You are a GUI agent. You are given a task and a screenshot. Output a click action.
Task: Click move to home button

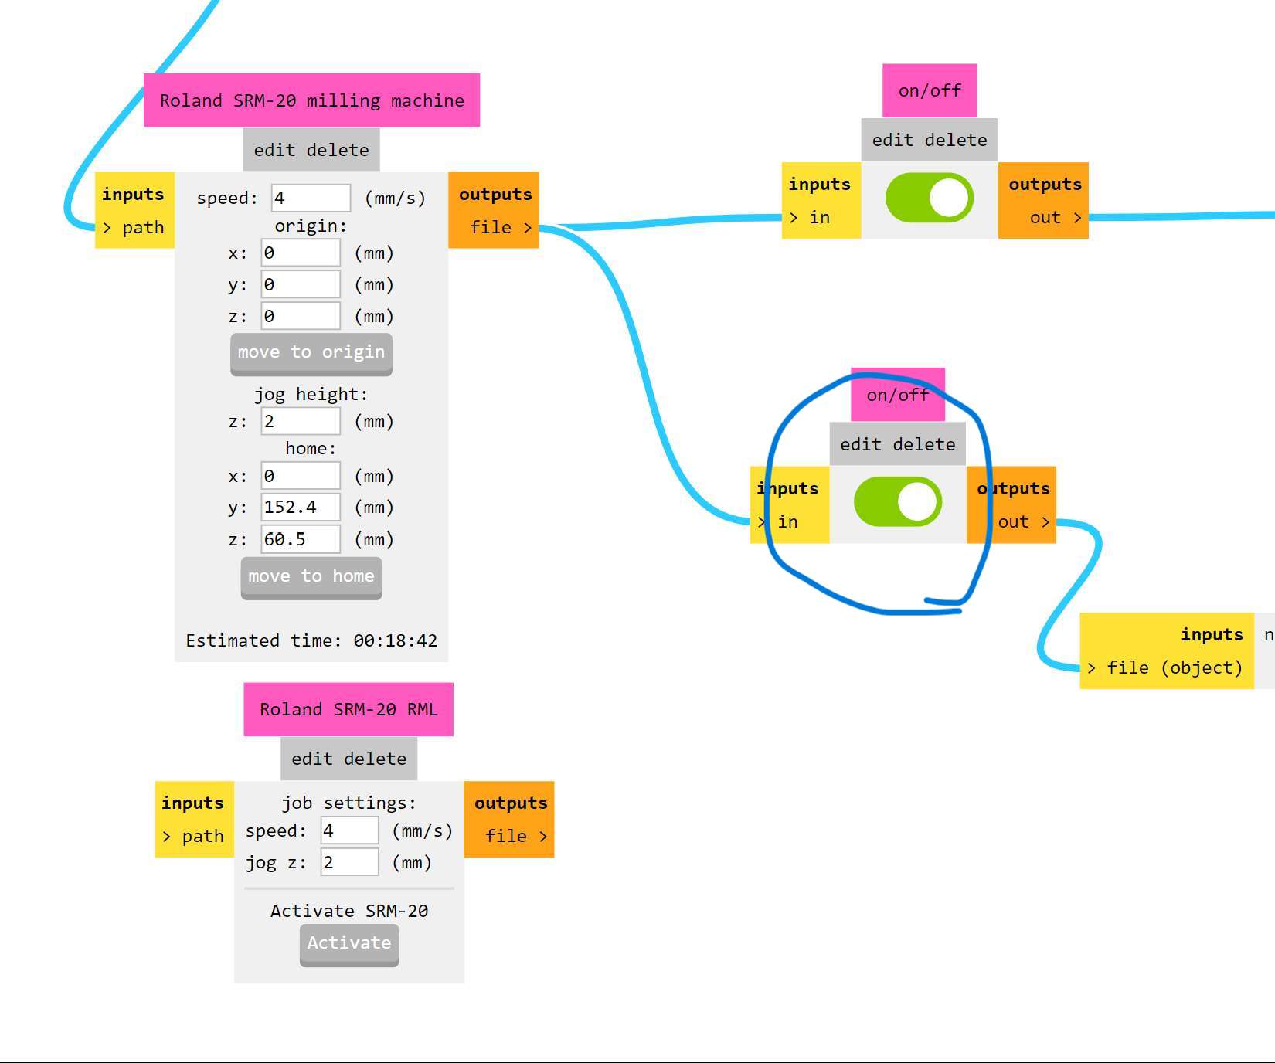(311, 578)
